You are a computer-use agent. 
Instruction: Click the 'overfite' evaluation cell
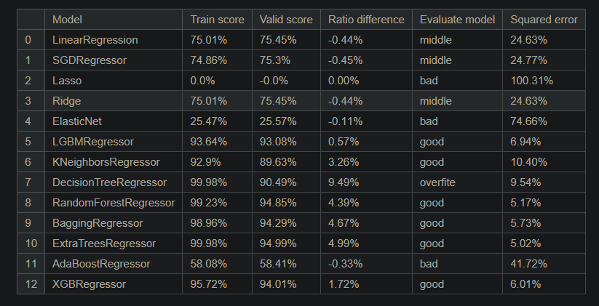tap(437, 182)
